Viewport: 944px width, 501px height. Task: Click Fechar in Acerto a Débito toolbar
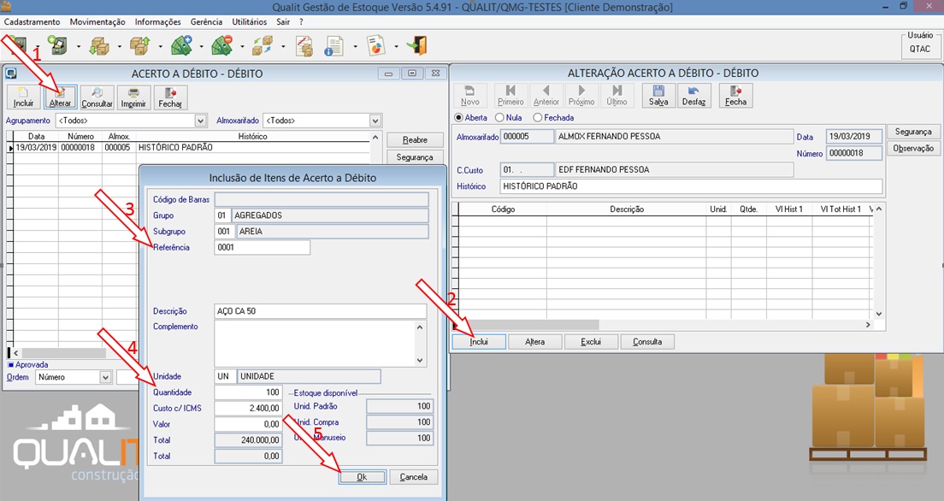tap(170, 97)
